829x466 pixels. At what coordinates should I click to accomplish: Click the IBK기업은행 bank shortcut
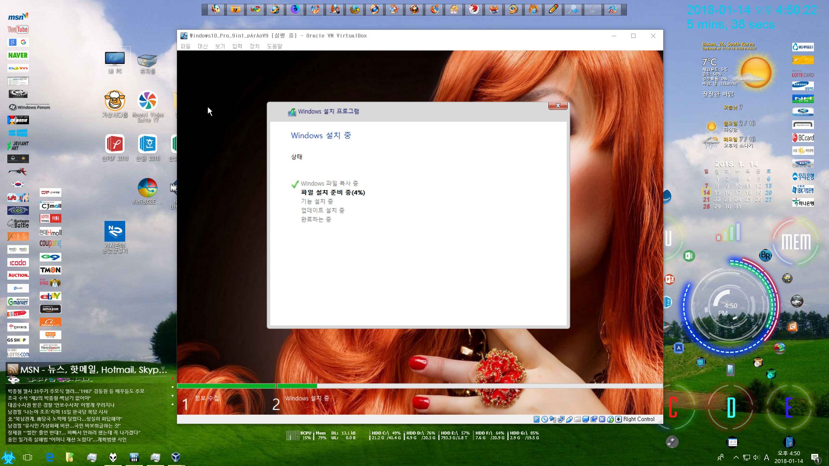[803, 189]
